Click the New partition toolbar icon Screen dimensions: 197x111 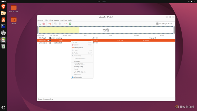pos(40,24)
